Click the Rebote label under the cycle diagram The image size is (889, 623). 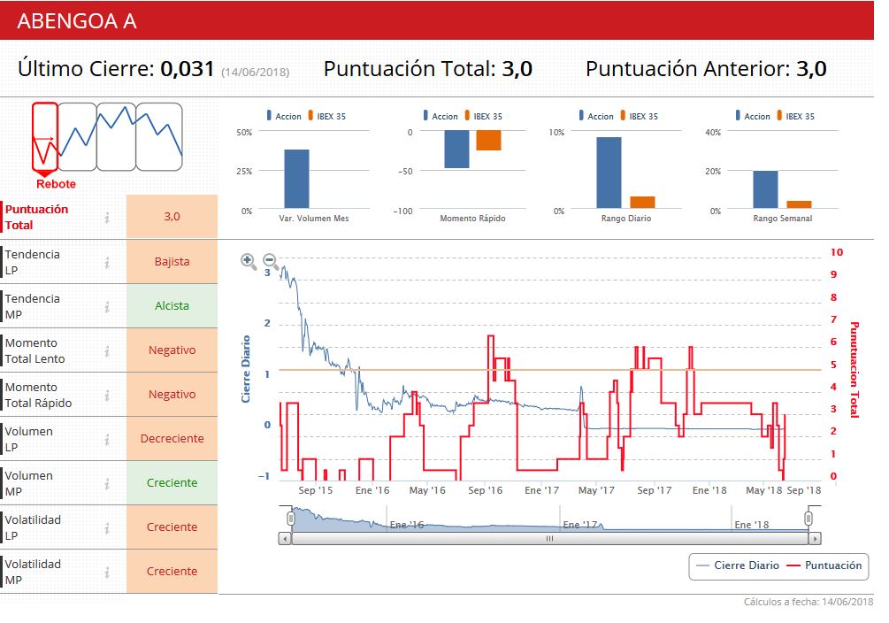tap(56, 184)
